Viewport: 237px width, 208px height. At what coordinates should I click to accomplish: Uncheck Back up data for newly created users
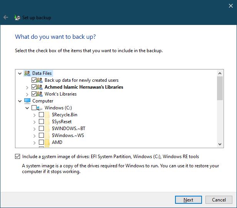pyautogui.click(x=34, y=80)
